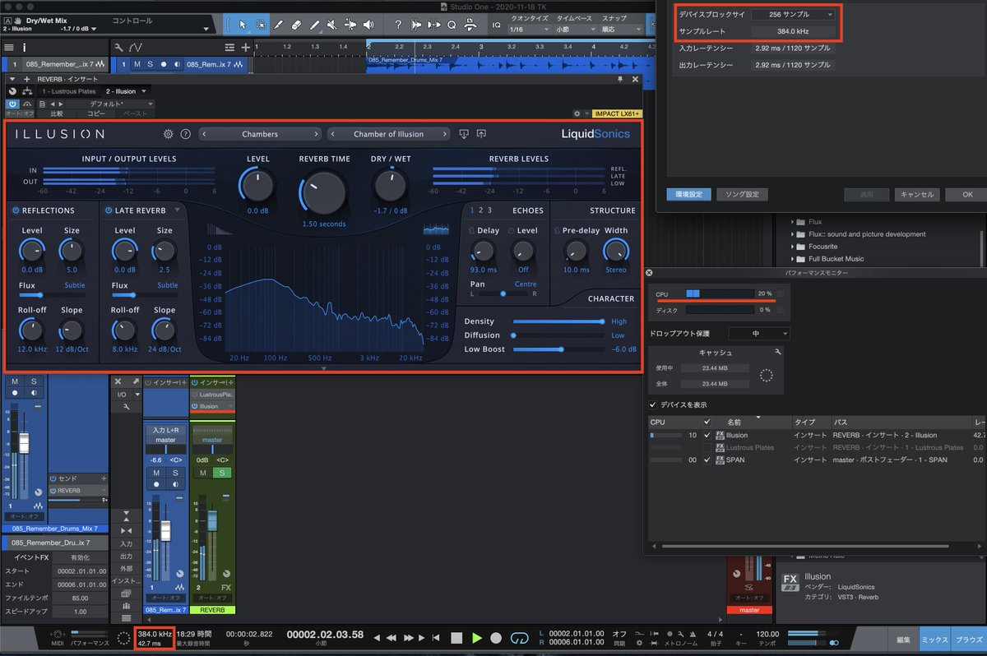Toggle SPAN device checkbox in performance monitor
The width and height of the screenshot is (987, 656).
(x=707, y=460)
